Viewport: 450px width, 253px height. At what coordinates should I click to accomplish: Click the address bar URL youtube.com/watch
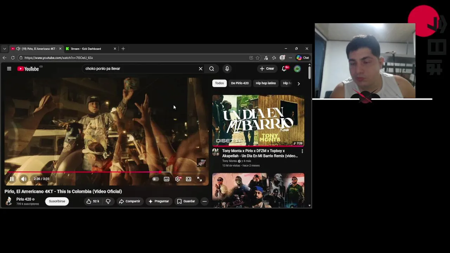(59, 58)
